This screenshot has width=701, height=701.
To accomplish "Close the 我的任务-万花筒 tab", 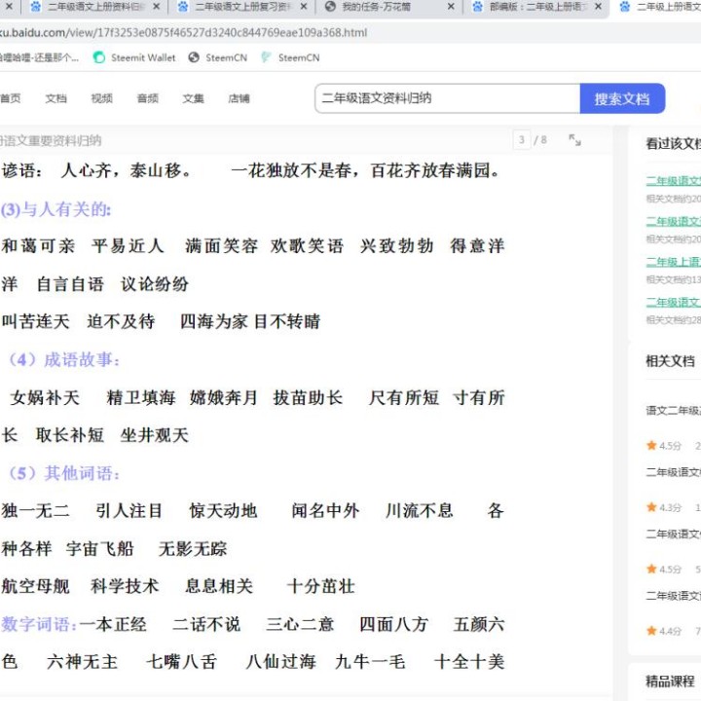I will [x=451, y=7].
